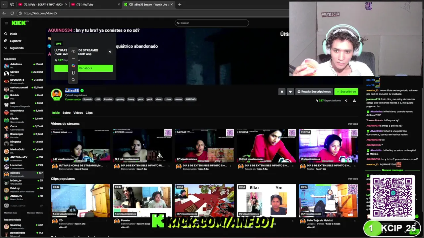Open the 01:07:34 stream video thumbnail
Viewport: 424px width, 238px height.
tap(328, 145)
